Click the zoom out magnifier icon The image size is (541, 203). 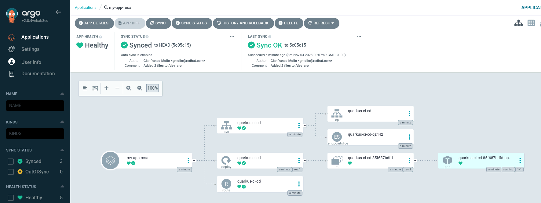point(140,88)
